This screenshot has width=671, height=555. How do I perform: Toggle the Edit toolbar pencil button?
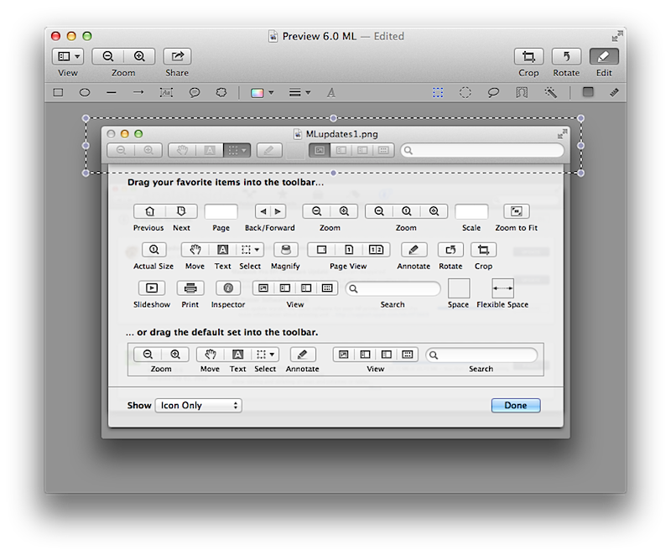604,57
